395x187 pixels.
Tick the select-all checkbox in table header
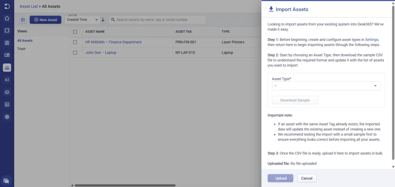75,32
